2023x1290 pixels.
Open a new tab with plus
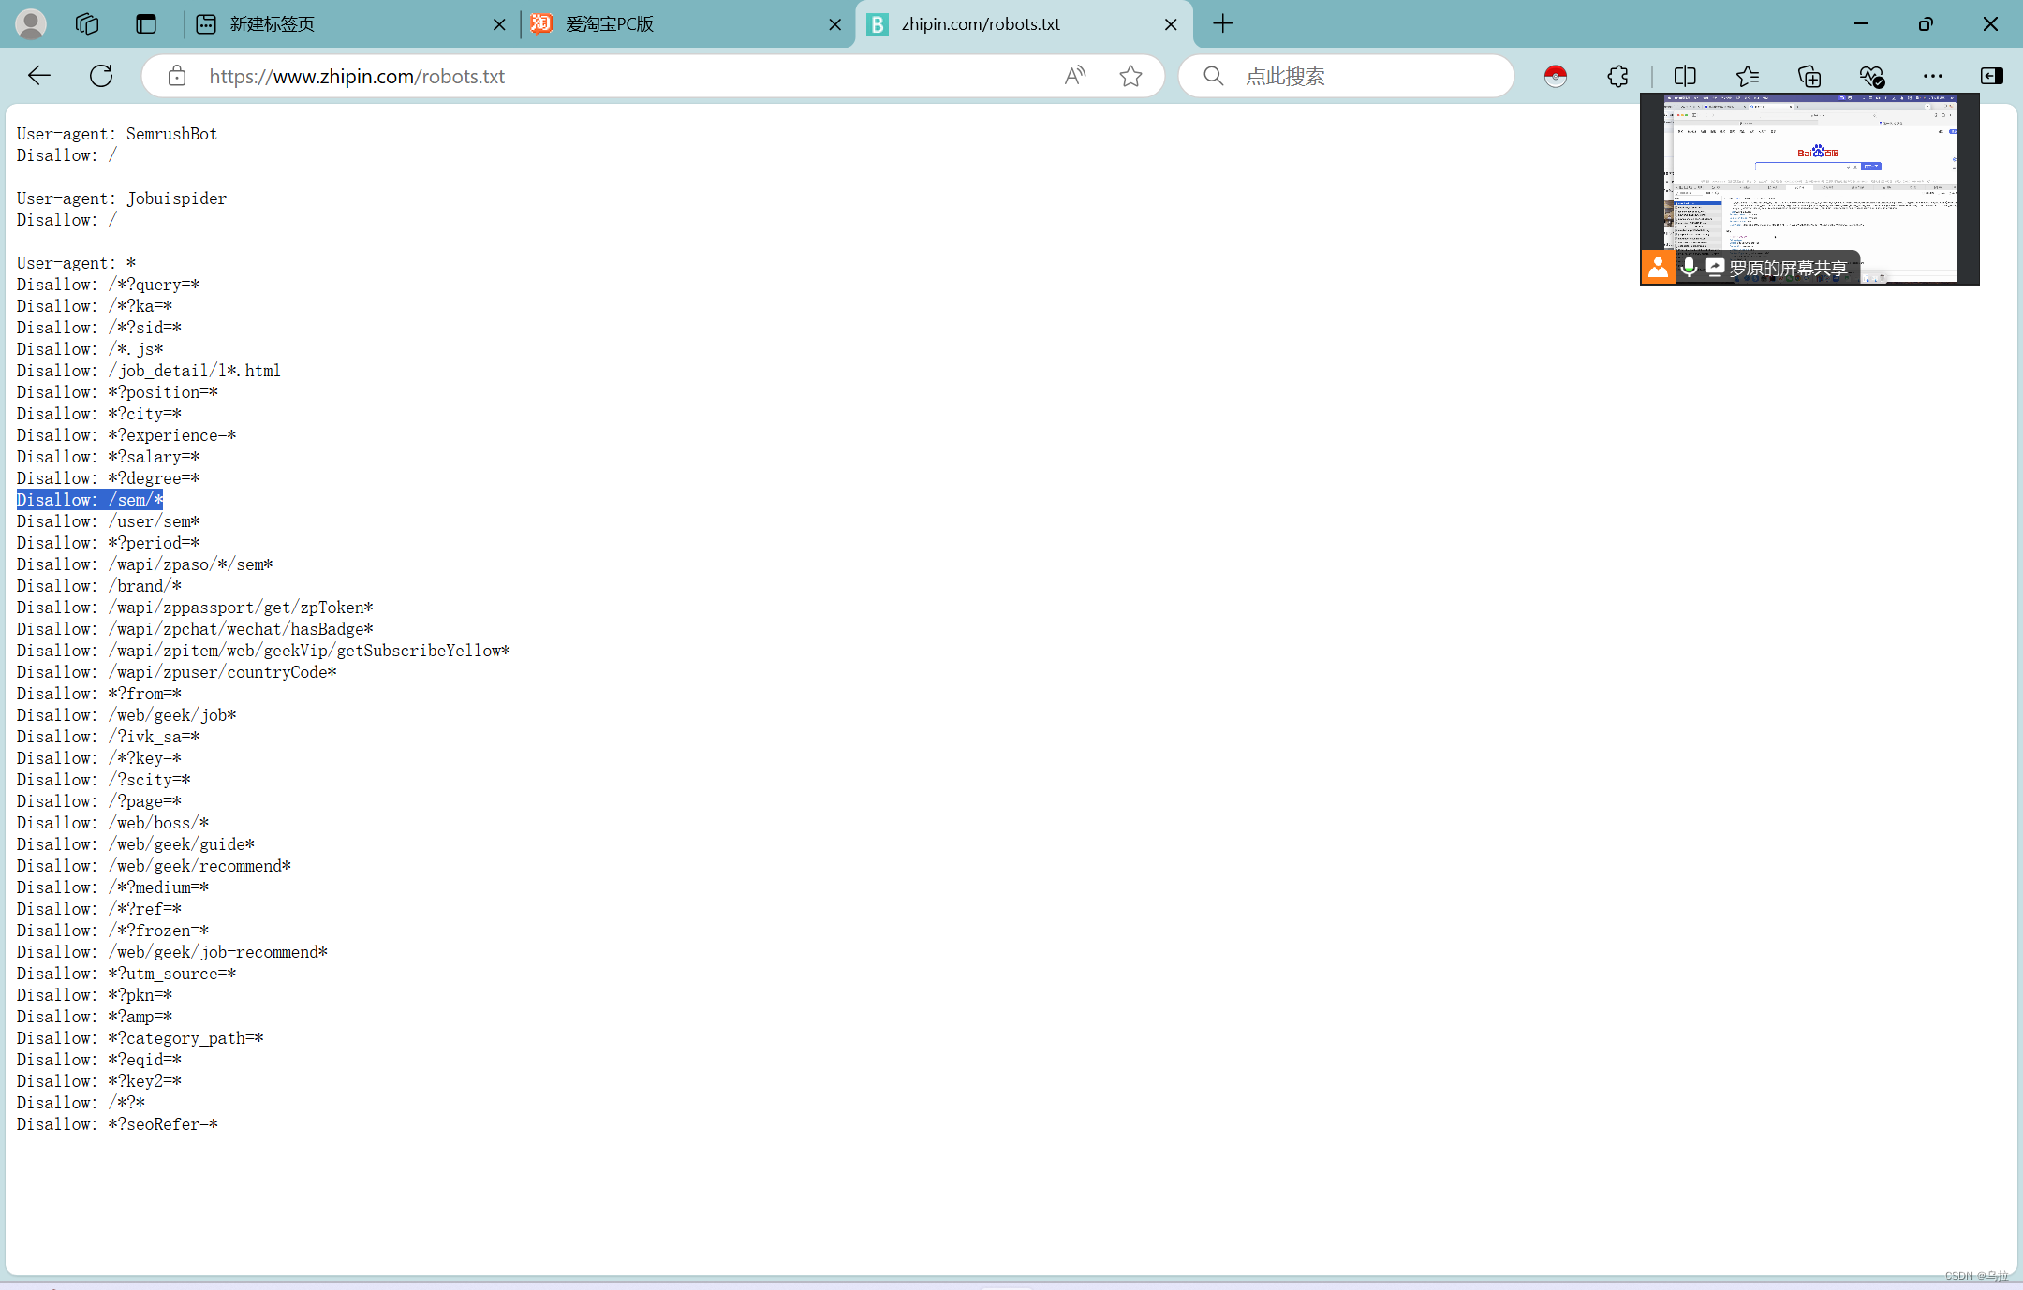click(x=1222, y=24)
